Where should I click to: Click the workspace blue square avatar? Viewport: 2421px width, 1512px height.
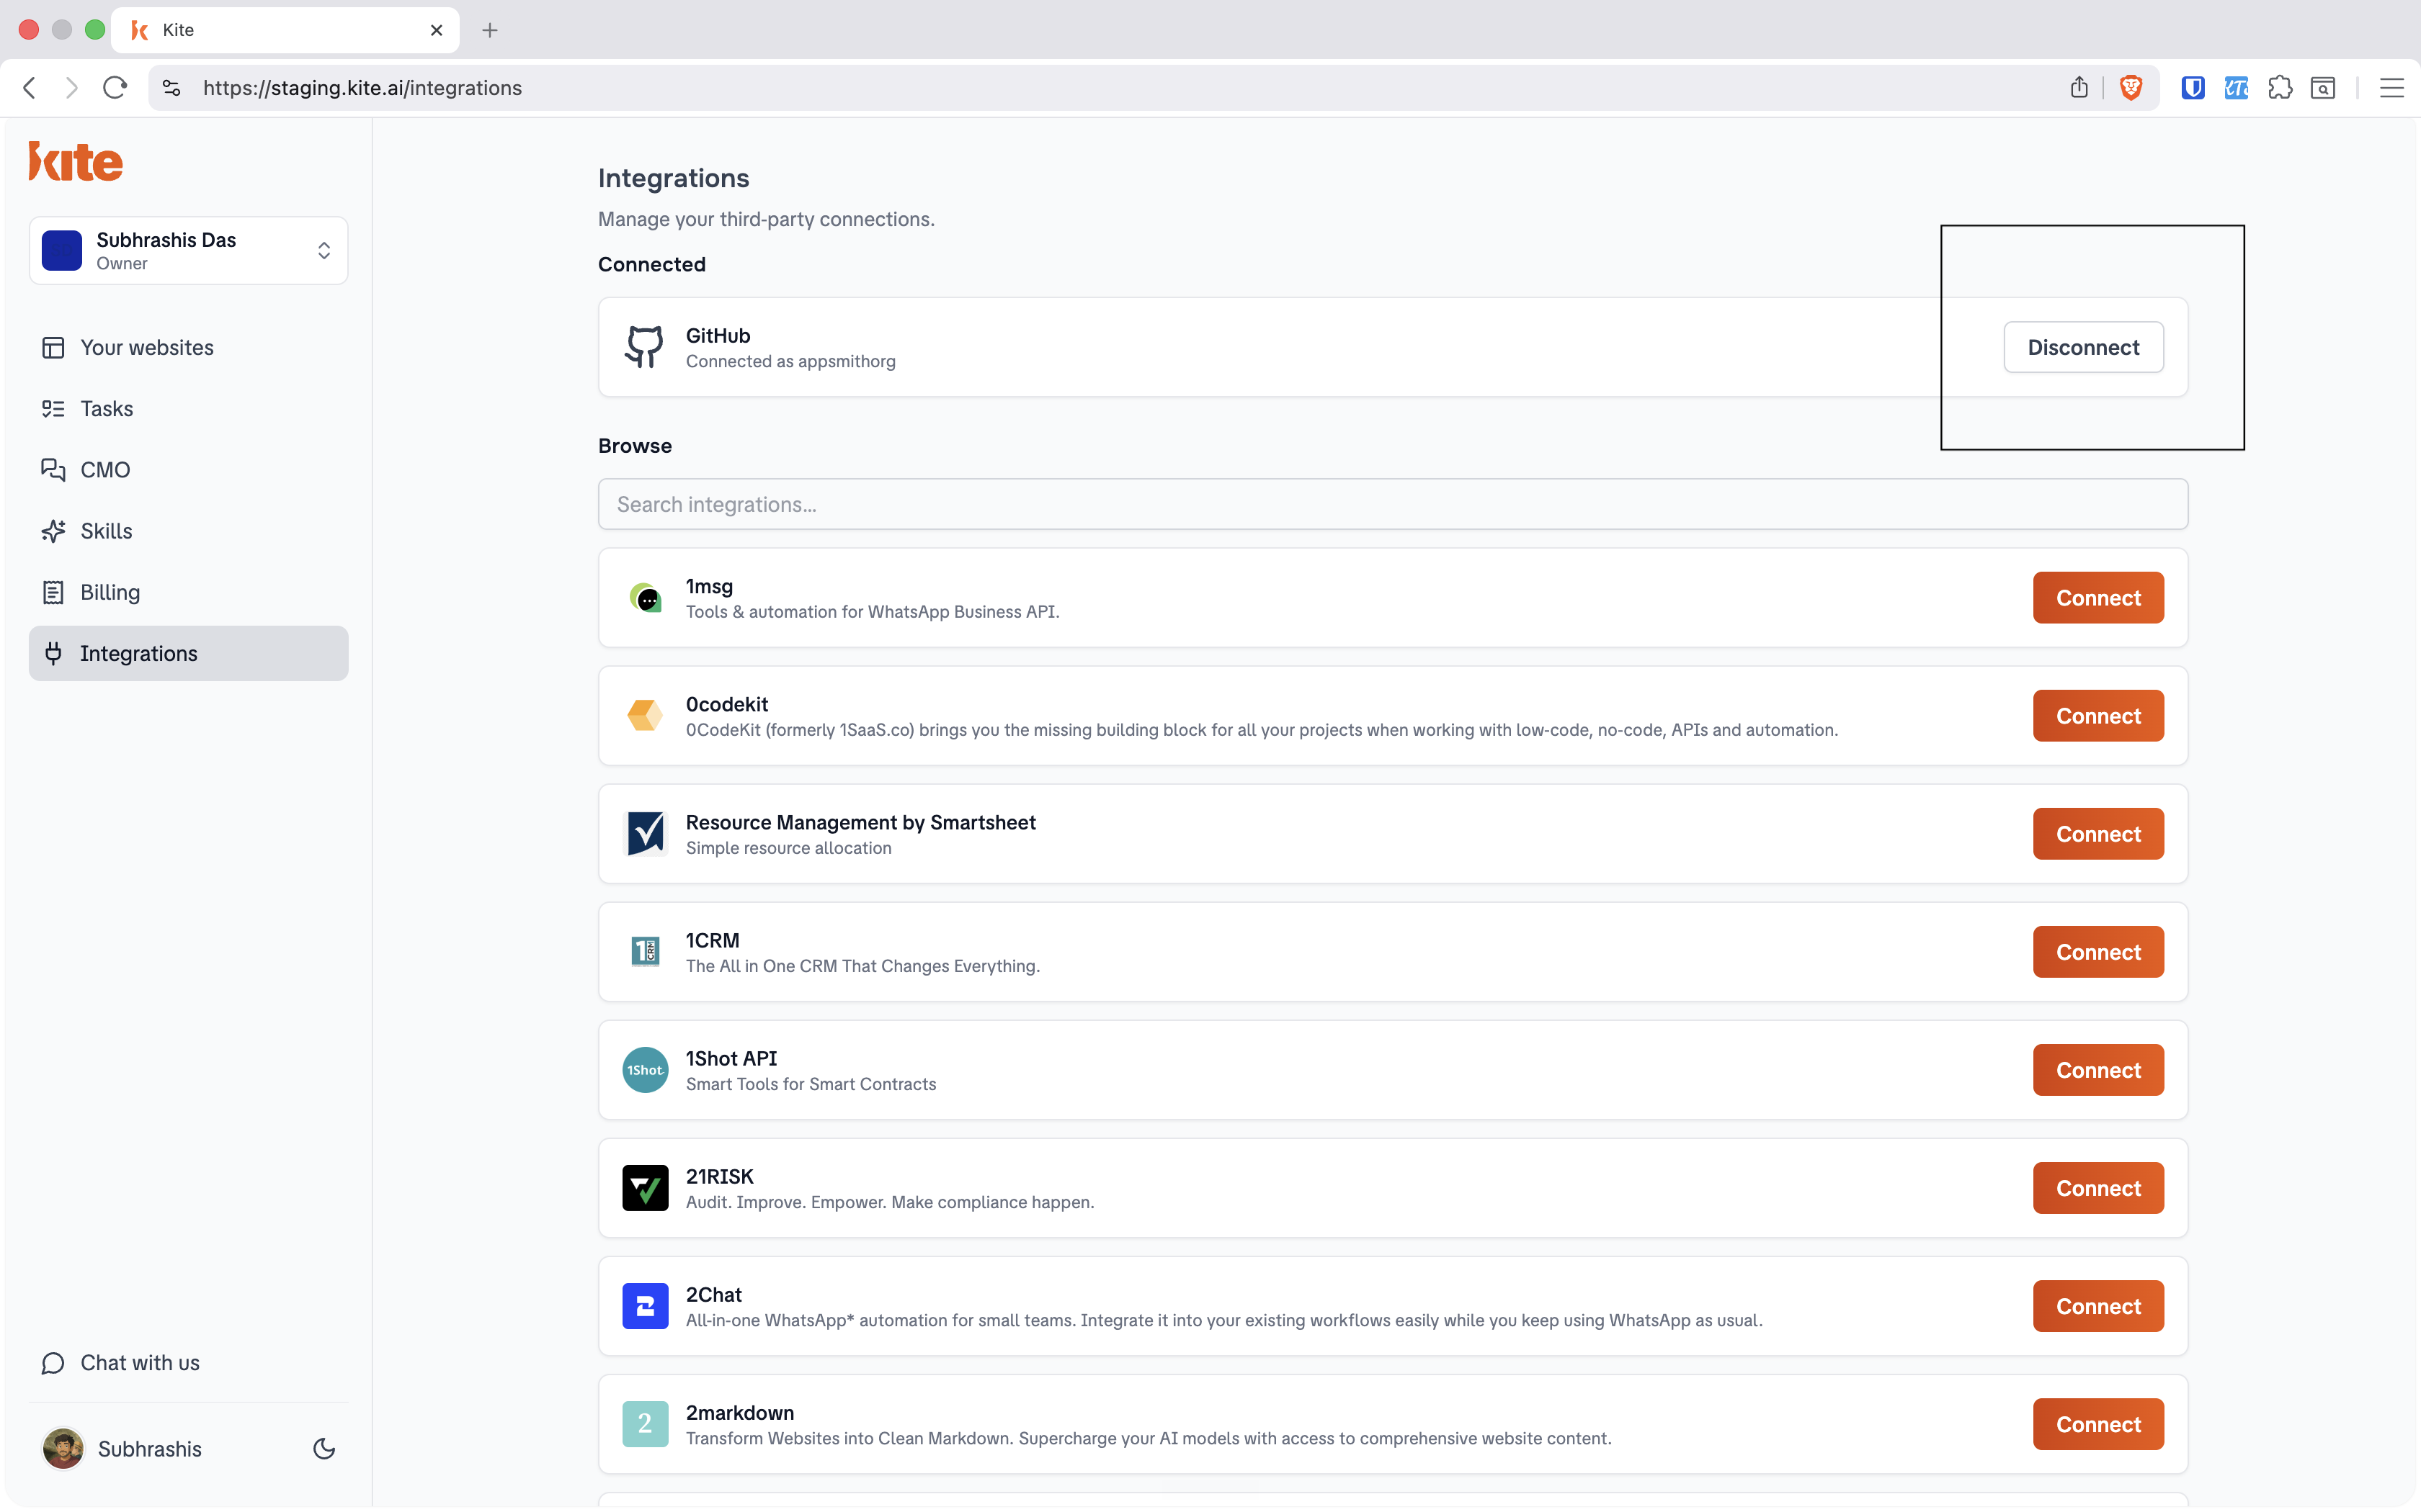click(62, 251)
